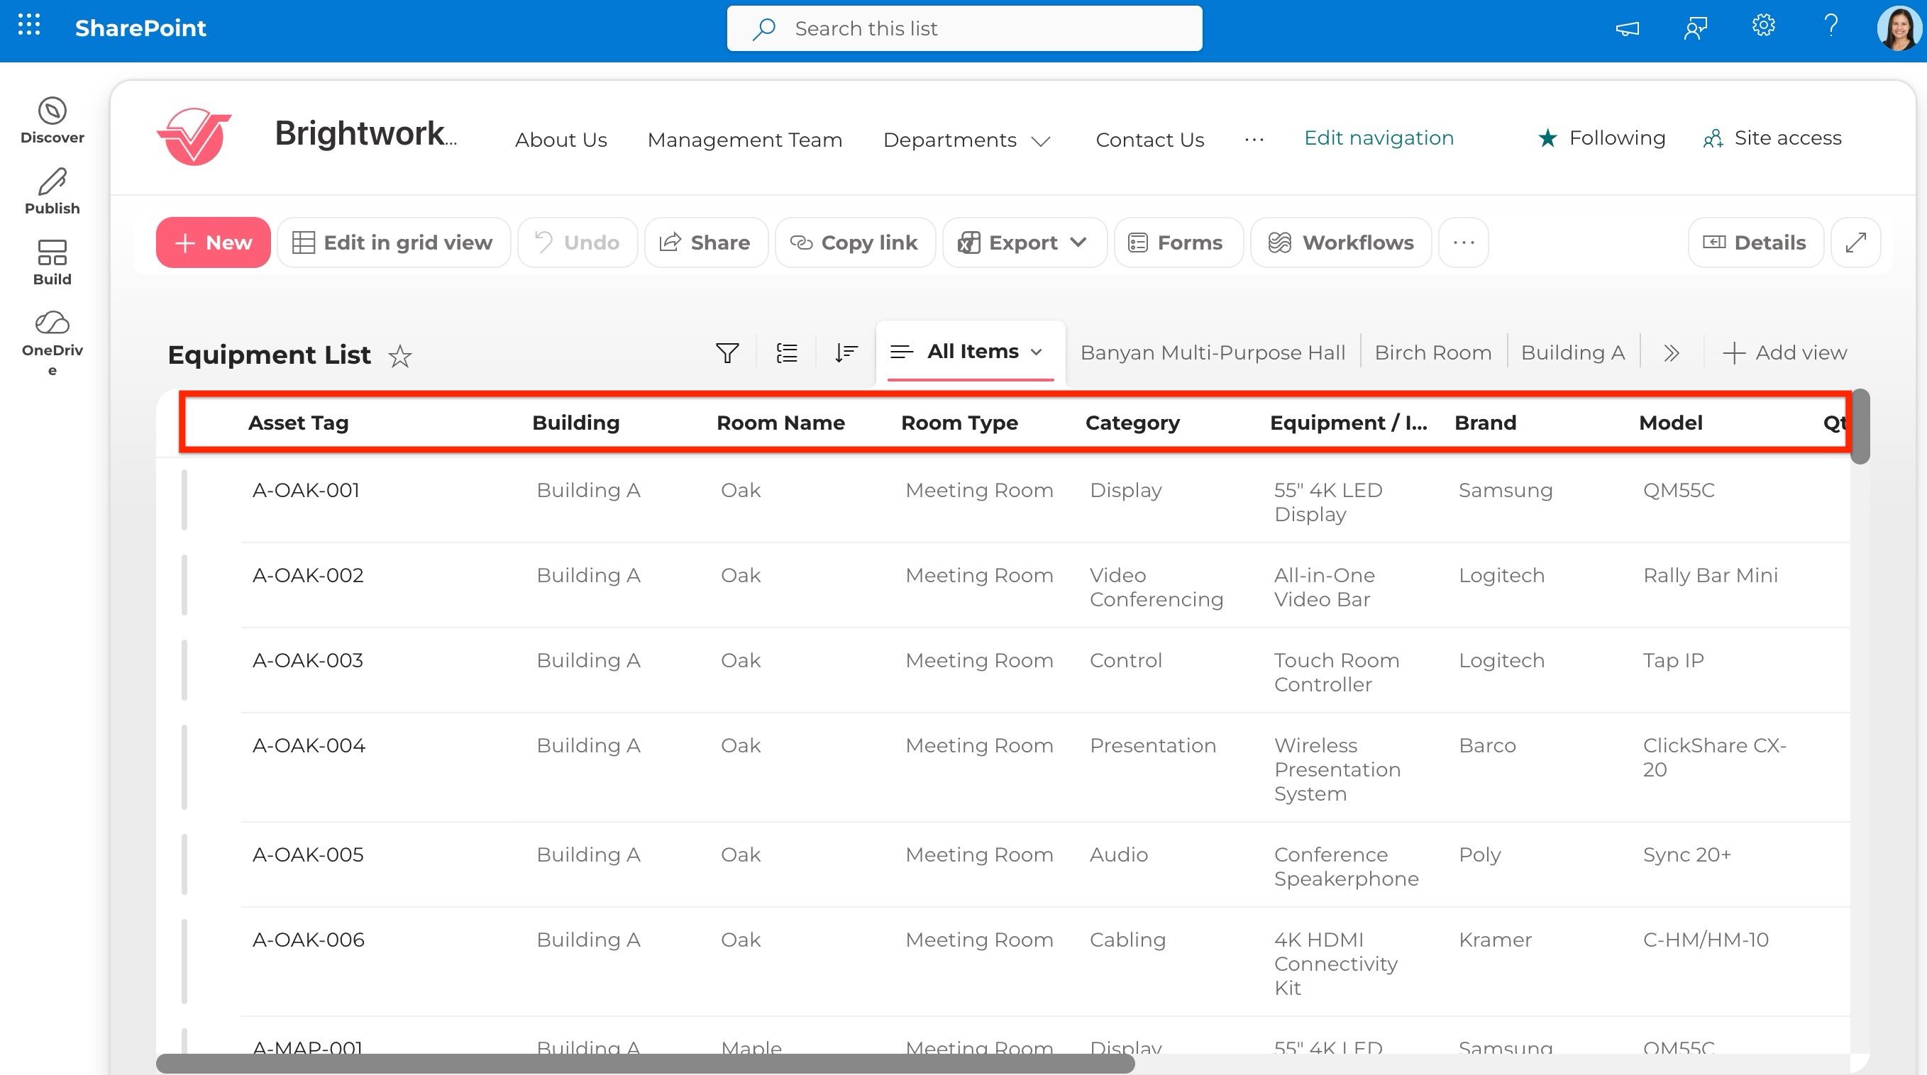Open Management Team navigation item
The height and width of the screenshot is (1075, 1927).
[744, 140]
